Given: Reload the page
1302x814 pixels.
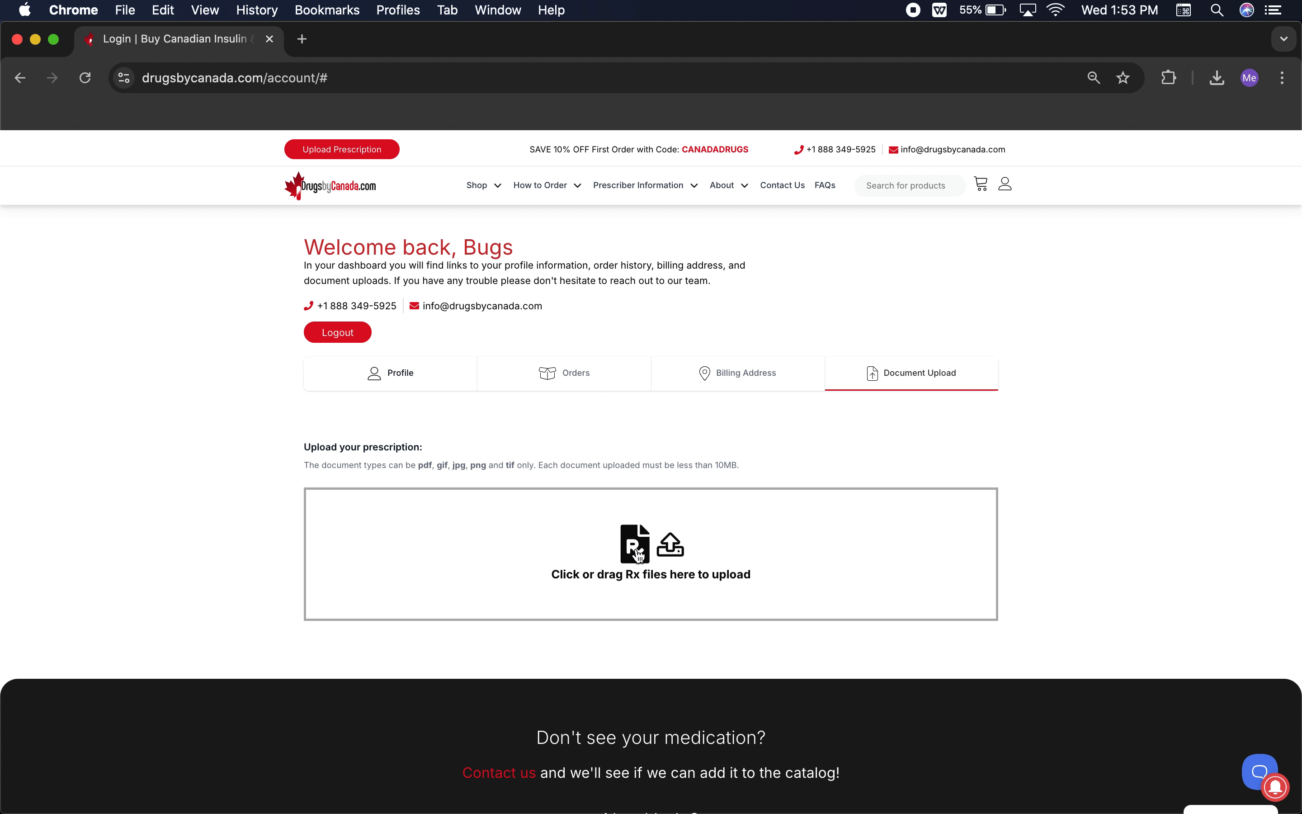Looking at the screenshot, I should point(85,78).
